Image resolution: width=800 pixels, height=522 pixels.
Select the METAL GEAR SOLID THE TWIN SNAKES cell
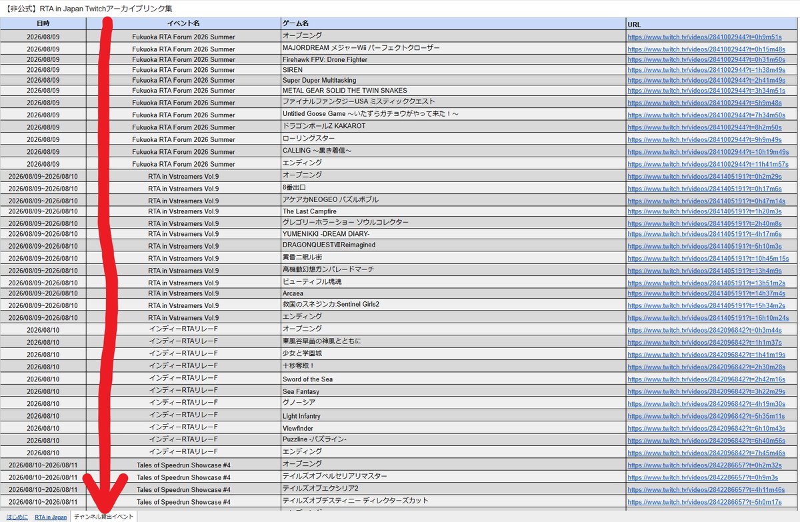(453, 91)
